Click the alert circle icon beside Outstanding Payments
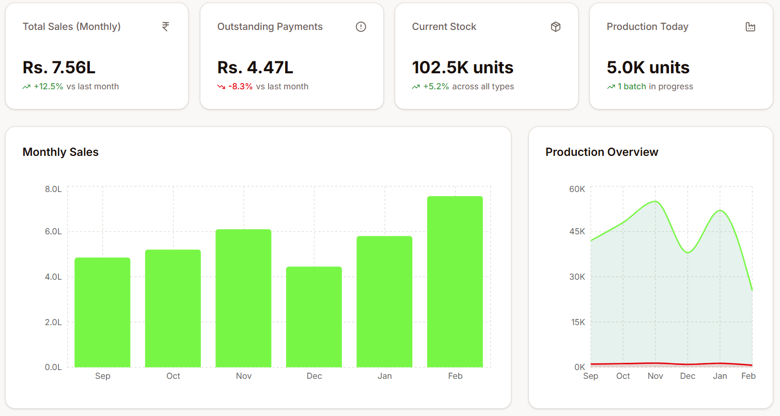 coord(361,27)
